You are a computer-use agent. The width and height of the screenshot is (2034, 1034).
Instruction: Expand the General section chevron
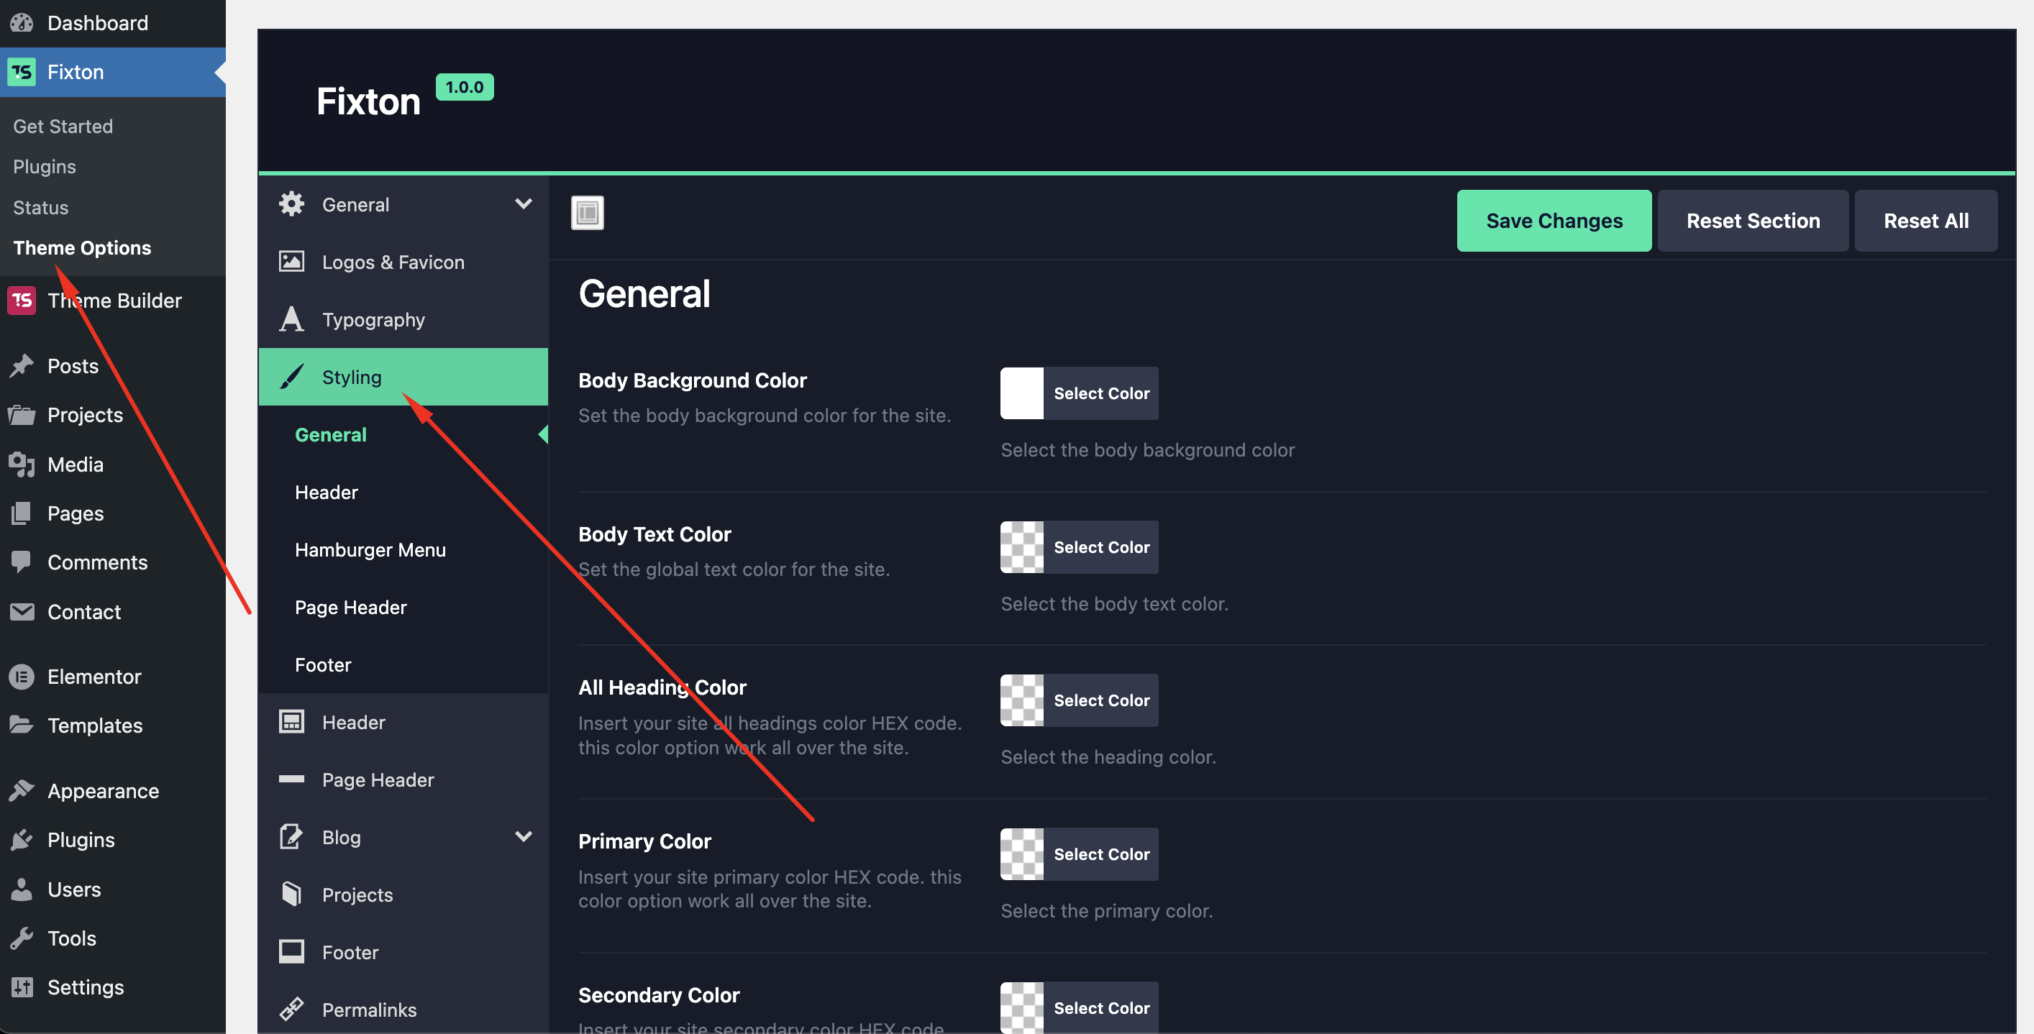click(x=523, y=203)
